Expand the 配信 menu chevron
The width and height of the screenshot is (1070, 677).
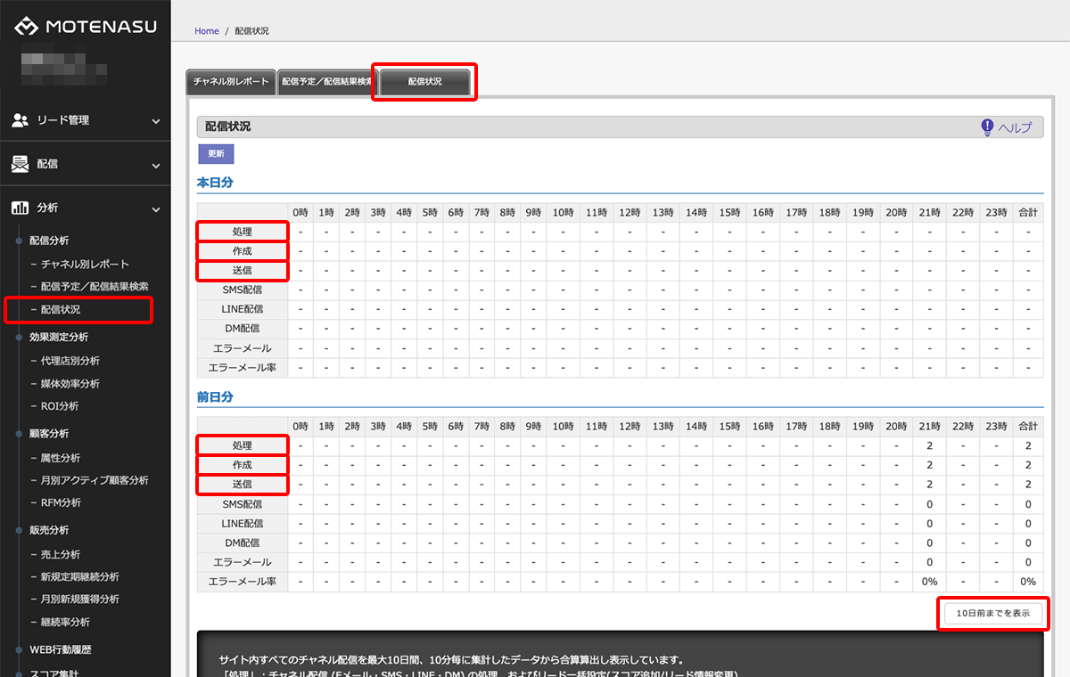coord(156,166)
